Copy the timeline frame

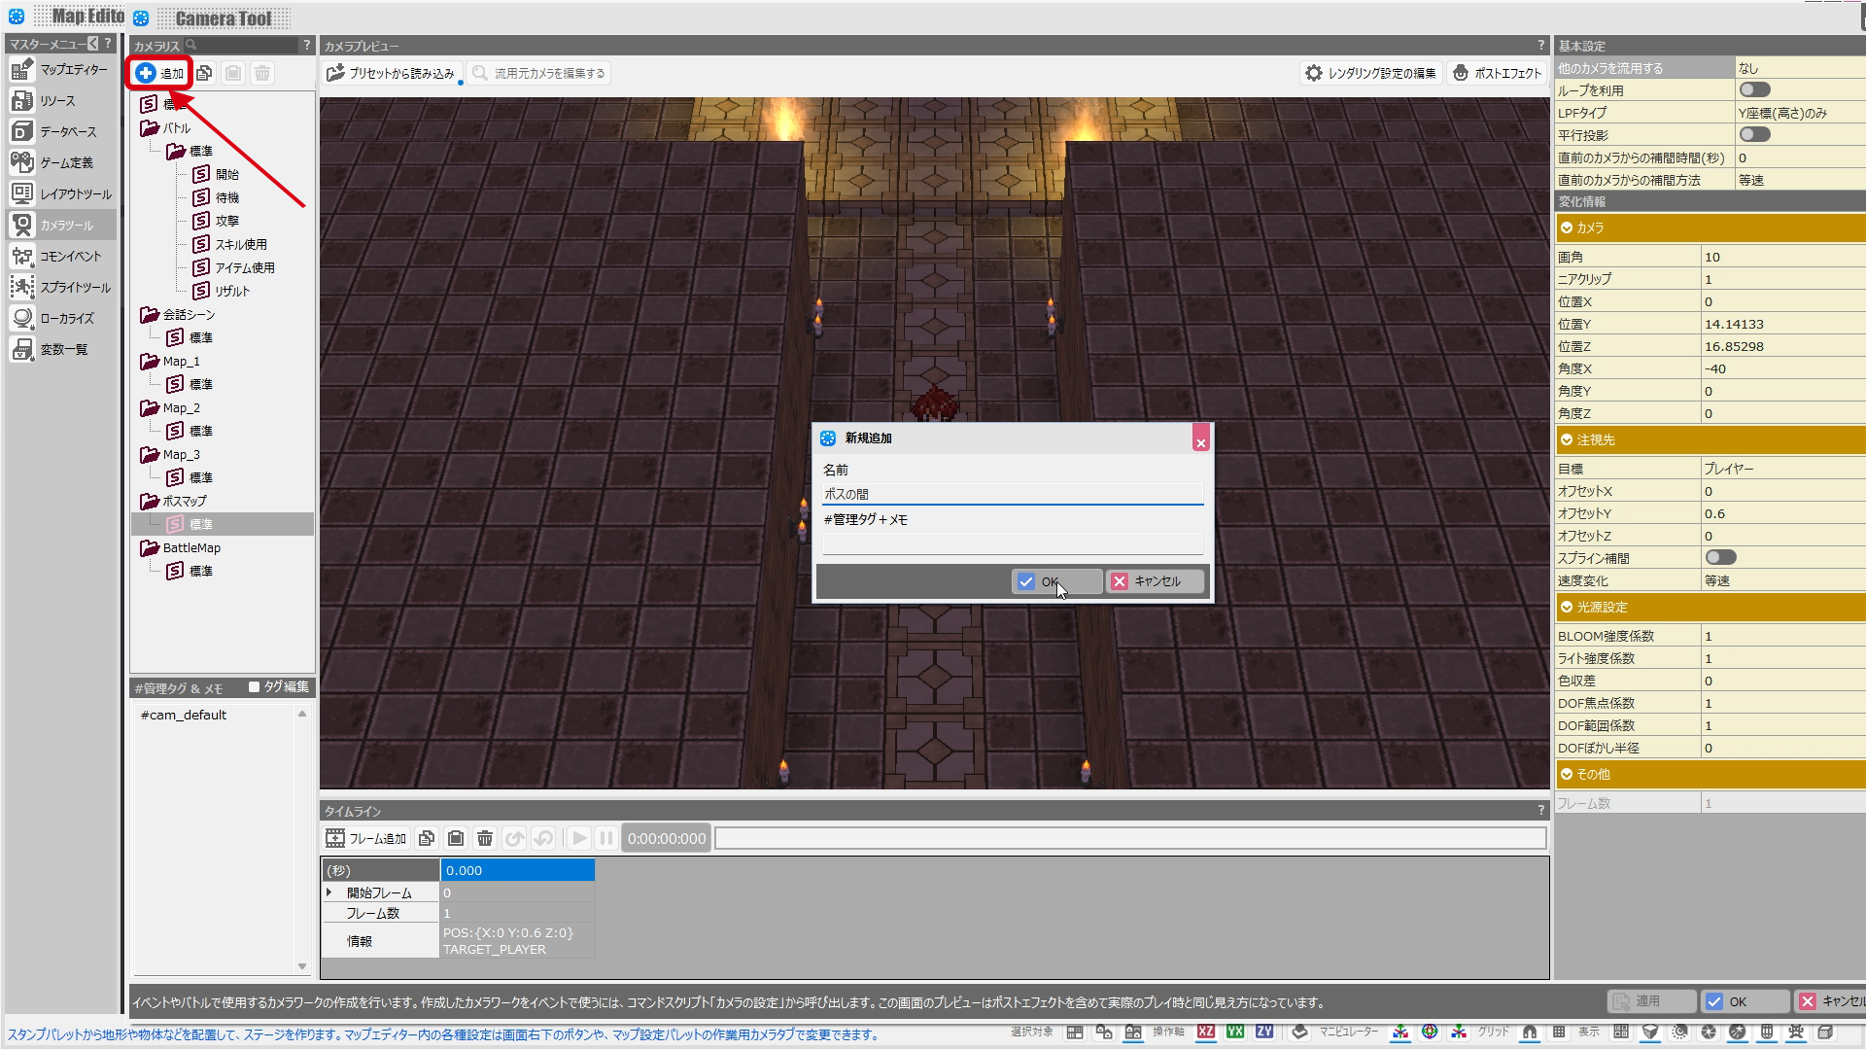pos(427,838)
